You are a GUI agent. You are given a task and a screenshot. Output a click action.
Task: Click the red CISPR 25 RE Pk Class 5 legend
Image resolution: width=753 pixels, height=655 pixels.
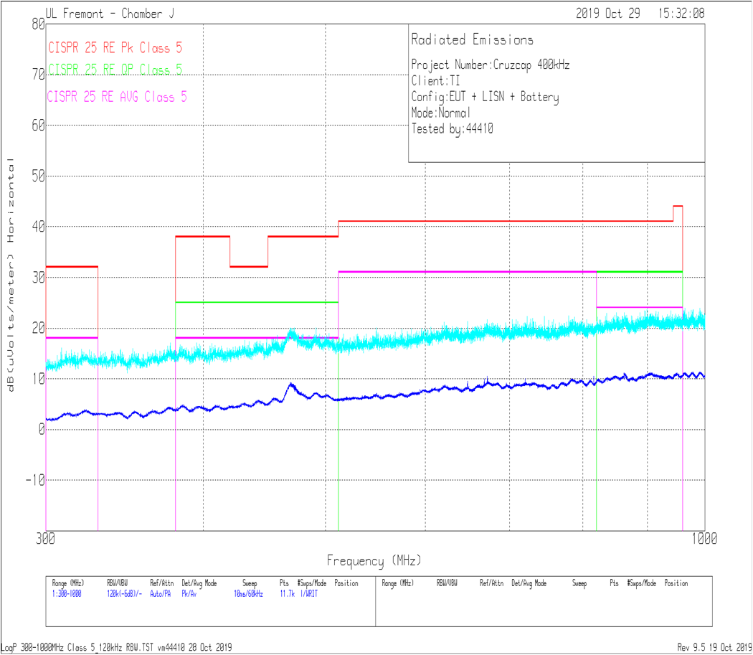coord(115,48)
